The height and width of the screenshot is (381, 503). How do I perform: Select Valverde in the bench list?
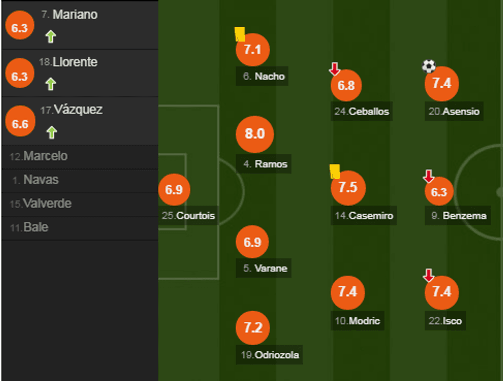[41, 204]
